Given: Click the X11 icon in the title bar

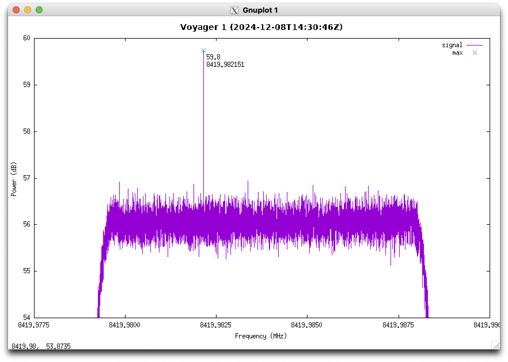Looking at the screenshot, I should [x=234, y=10].
